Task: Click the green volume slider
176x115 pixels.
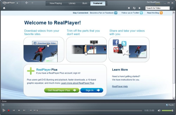Action: coord(168,110)
